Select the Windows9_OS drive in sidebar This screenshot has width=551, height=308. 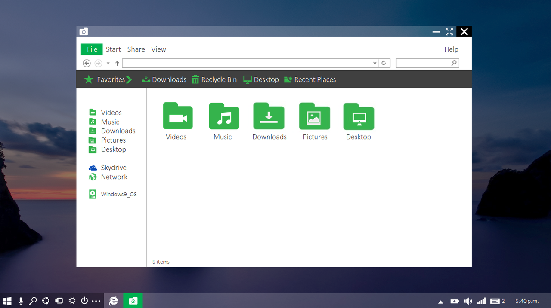pos(118,194)
